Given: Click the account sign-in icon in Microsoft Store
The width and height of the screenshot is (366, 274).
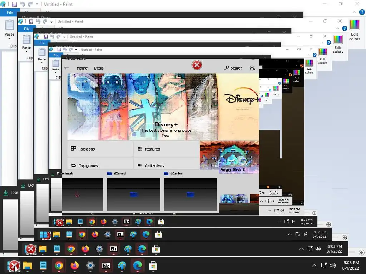Looking at the screenshot, I should (252, 68).
